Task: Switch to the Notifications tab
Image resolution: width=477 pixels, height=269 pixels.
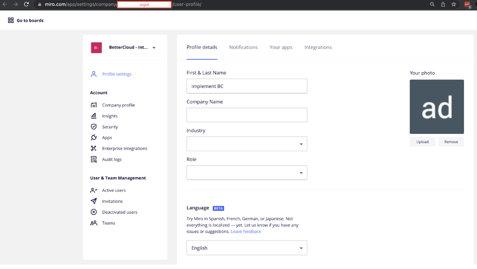Action: pyautogui.click(x=243, y=47)
